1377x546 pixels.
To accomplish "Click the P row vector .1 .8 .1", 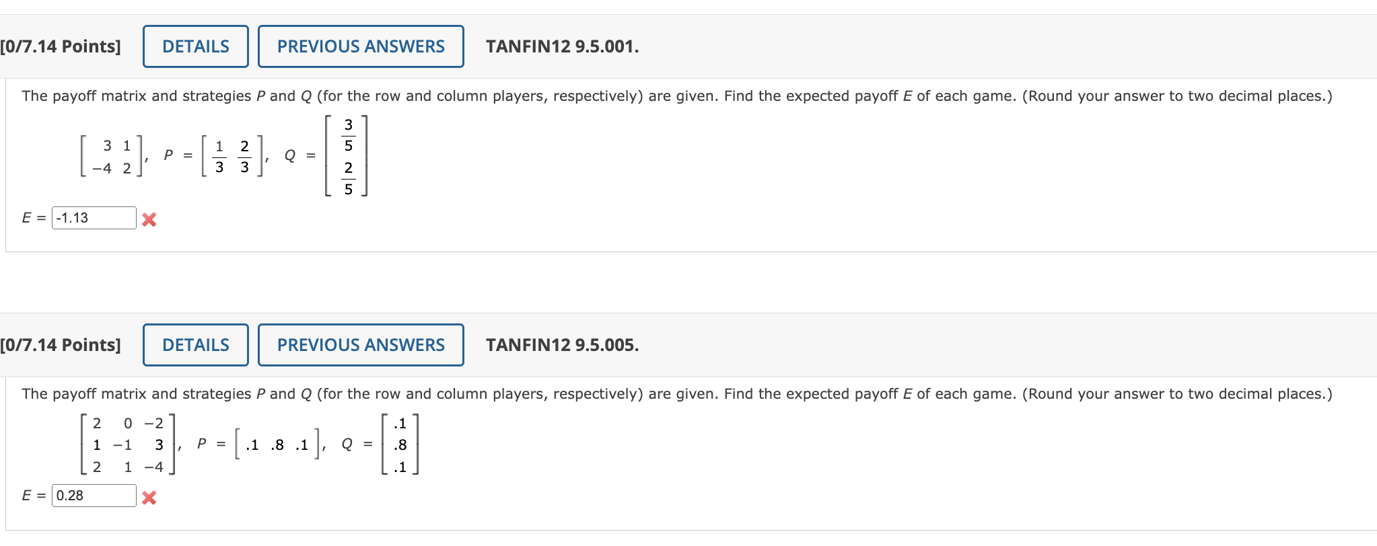I will [x=277, y=444].
